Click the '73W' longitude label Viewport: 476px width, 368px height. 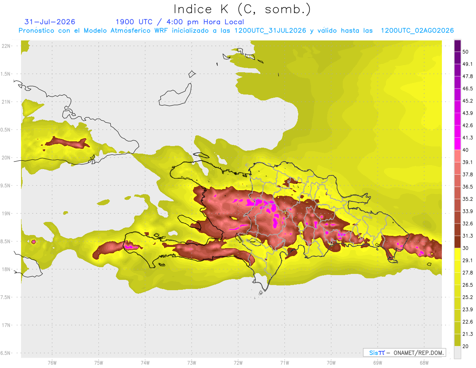[x=192, y=363]
